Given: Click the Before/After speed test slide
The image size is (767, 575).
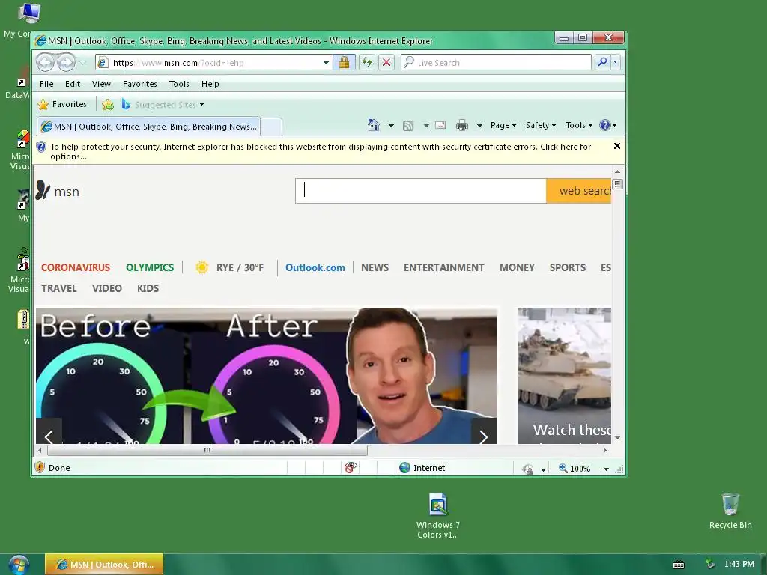Looking at the screenshot, I should 267,376.
